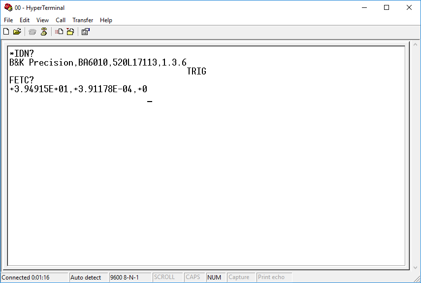Screen dimensions: 421x283
Task: Click the greyed Call phone icon
Action: point(32,32)
